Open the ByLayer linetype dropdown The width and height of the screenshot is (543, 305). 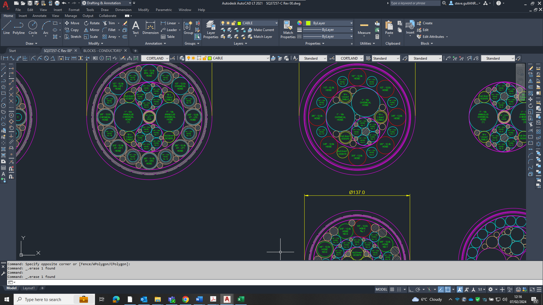(x=351, y=30)
